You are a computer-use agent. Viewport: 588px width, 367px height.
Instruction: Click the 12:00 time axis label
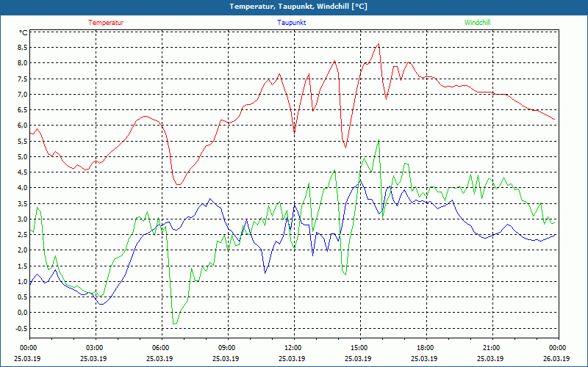[x=294, y=347]
